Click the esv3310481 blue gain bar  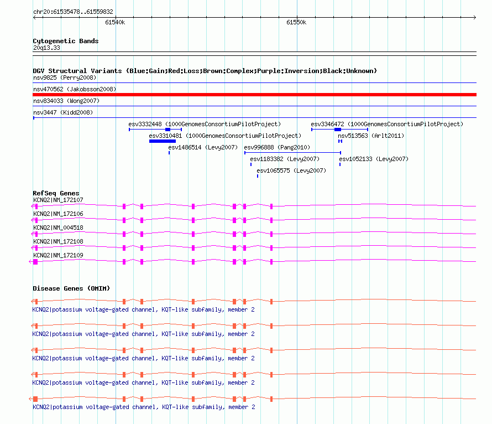(162, 141)
